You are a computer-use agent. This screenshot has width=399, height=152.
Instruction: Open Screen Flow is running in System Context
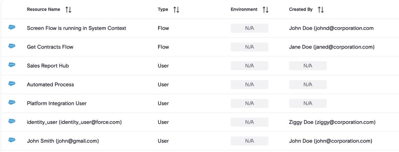(76, 28)
